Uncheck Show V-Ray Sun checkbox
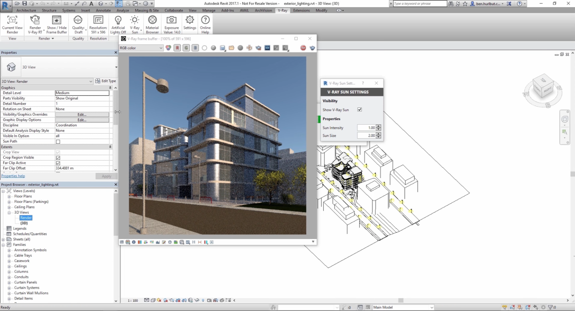 (x=360, y=110)
